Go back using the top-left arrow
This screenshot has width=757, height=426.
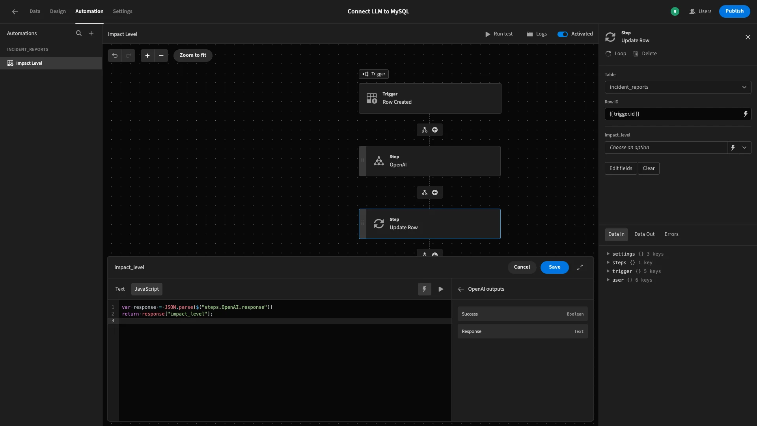click(x=15, y=11)
